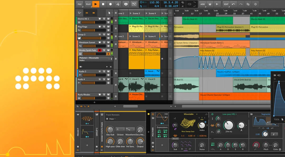The width and height of the screenshot is (285, 157).
Task: Launch Scene 4 in the top row
Action: pos(146,13)
